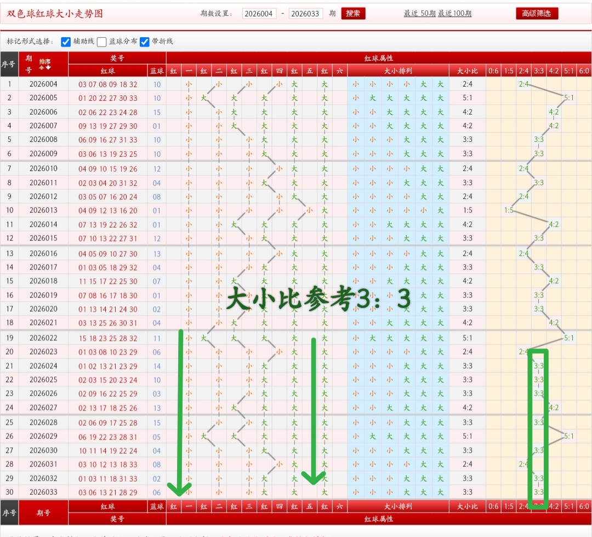Click the 最近50期 link
The image size is (592, 537).
(419, 14)
